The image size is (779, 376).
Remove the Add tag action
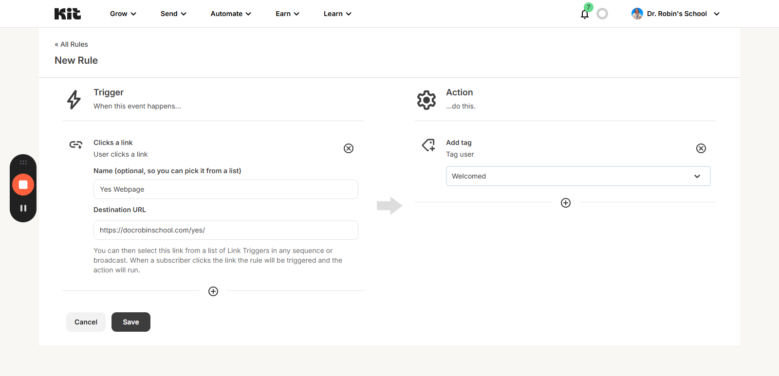click(701, 148)
